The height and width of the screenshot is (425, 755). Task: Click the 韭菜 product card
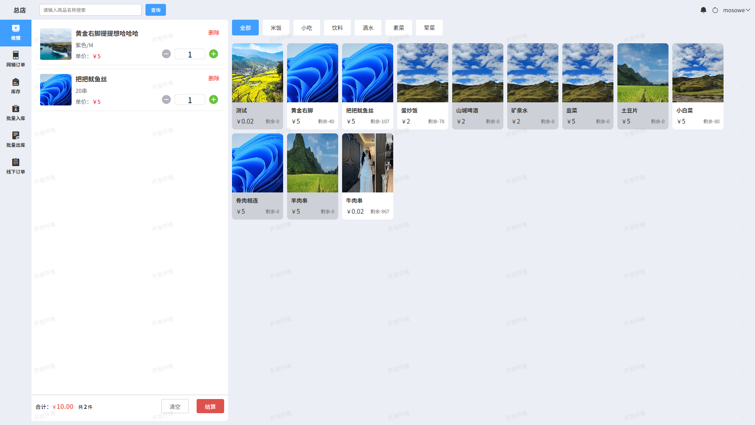point(588,86)
